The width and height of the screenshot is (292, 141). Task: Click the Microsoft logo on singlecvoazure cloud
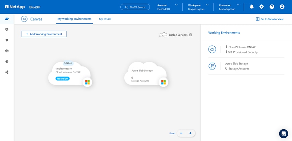pyautogui.click(x=87, y=82)
